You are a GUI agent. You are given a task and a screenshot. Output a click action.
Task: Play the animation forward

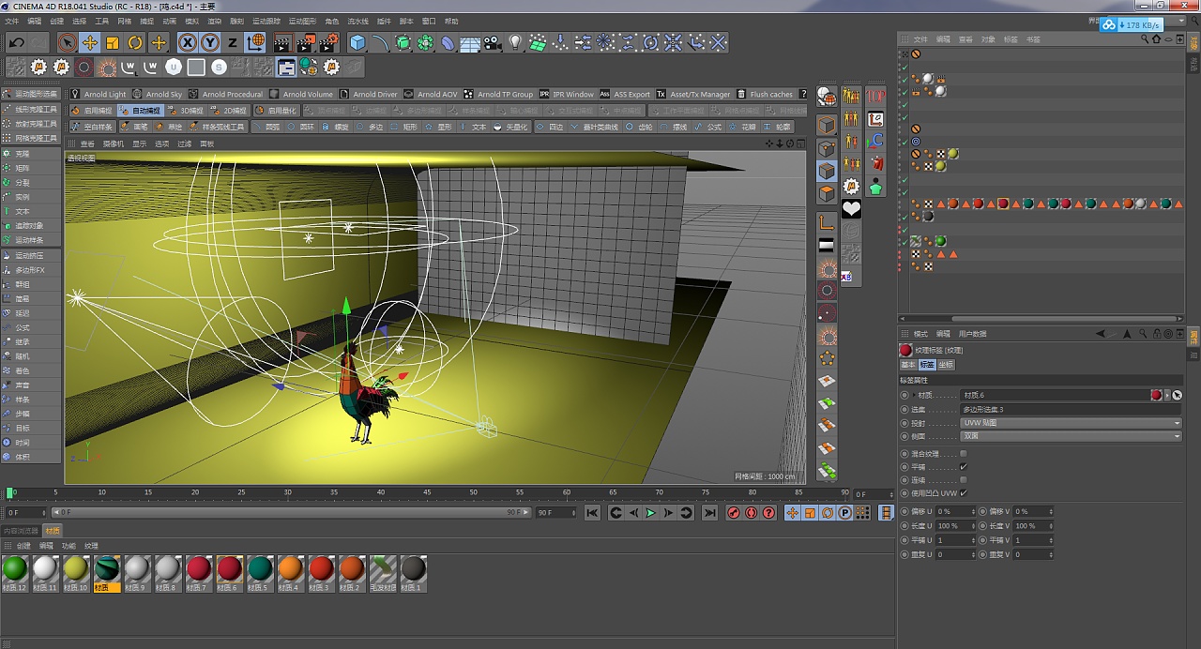point(650,513)
